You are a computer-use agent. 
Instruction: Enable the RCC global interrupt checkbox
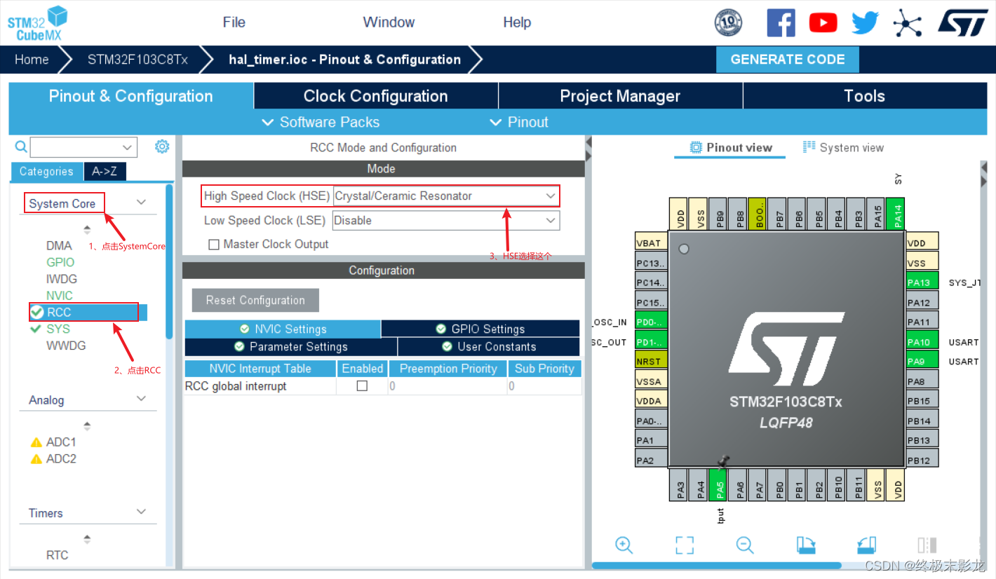(x=362, y=386)
